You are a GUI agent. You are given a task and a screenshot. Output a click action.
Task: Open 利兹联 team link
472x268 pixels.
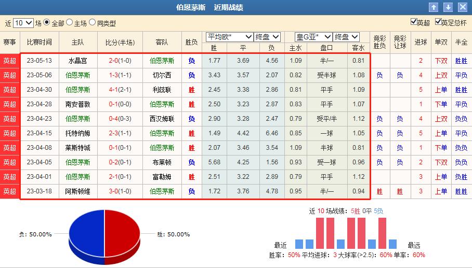[x=162, y=90]
